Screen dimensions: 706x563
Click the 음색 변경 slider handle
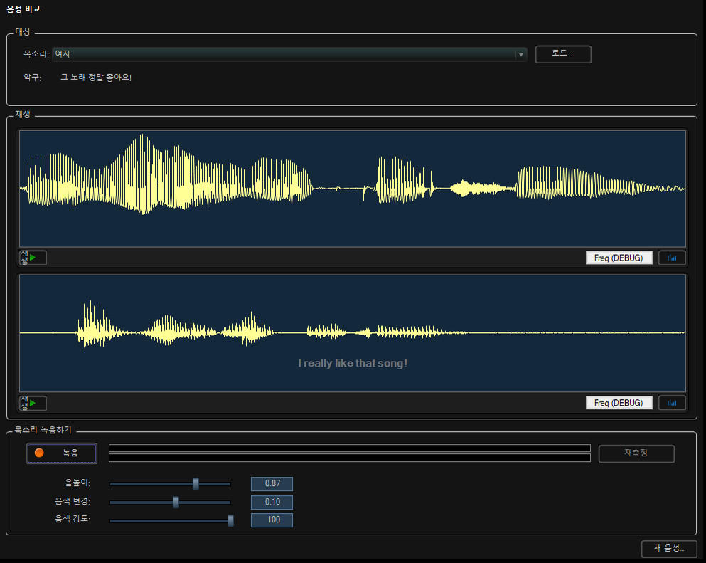pyautogui.click(x=176, y=503)
